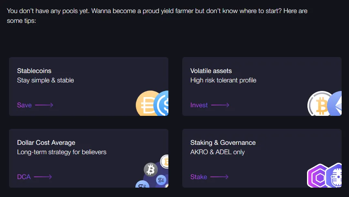Click the gray Bitcoin bubble in DCA card
Screen dimensions: 349x197
click(151, 169)
